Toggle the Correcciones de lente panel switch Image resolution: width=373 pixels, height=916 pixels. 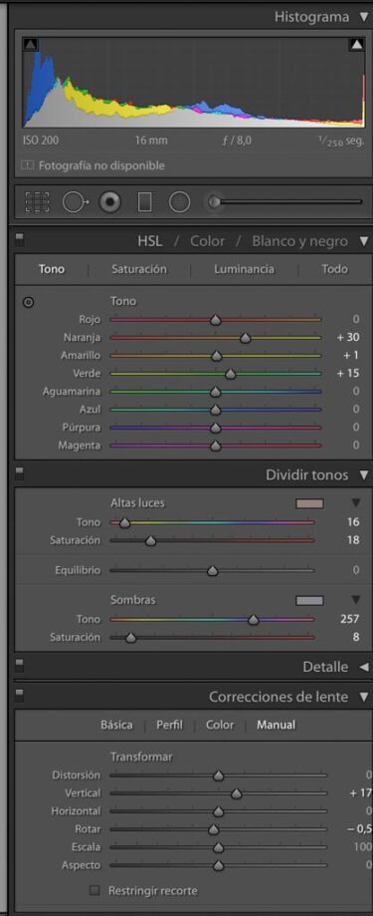point(19,695)
